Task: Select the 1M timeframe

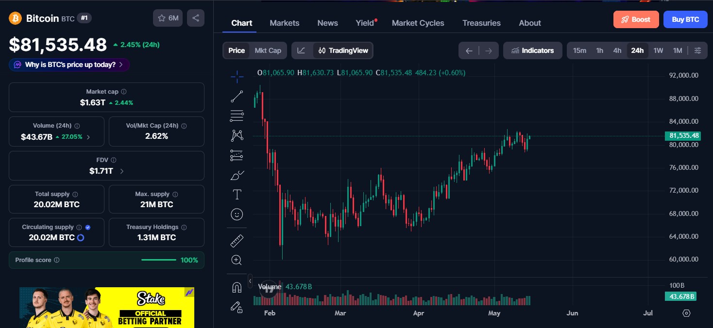Action: [x=678, y=50]
